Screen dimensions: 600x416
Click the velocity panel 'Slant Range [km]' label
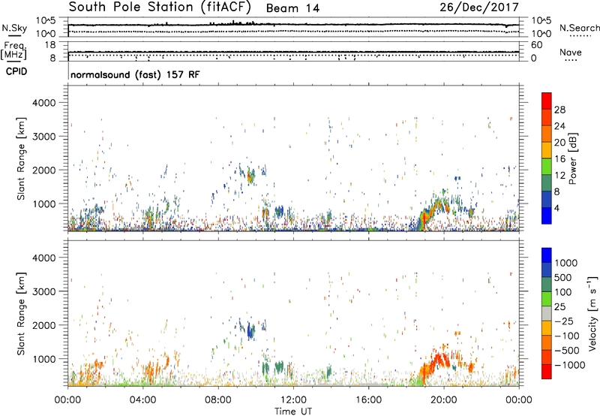point(21,313)
